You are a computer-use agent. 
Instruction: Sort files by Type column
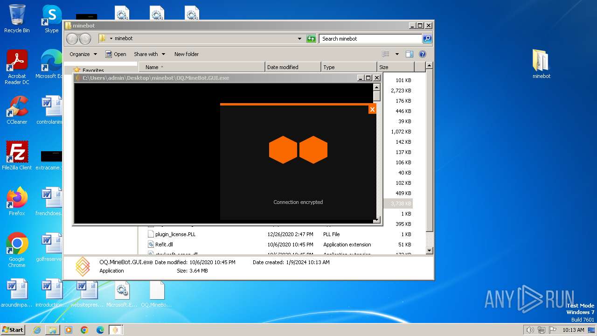[349, 67]
